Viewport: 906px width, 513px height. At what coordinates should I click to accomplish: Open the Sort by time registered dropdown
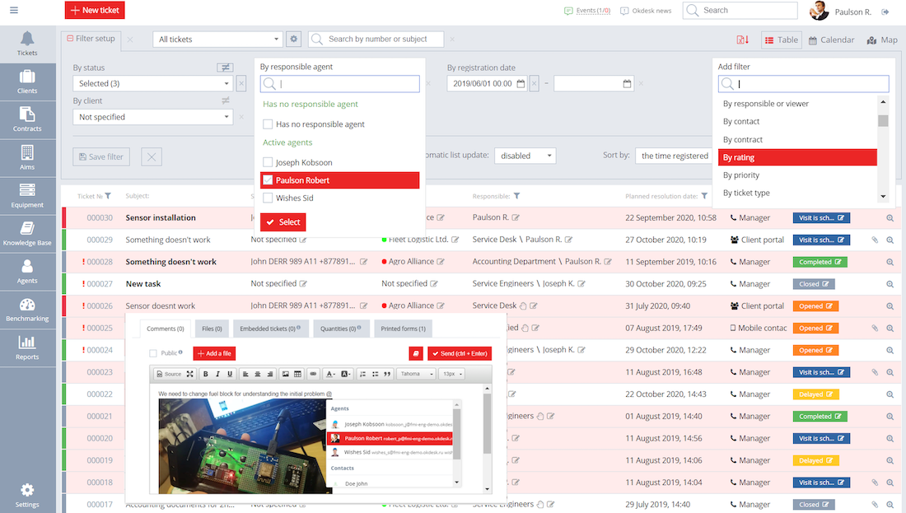675,156
